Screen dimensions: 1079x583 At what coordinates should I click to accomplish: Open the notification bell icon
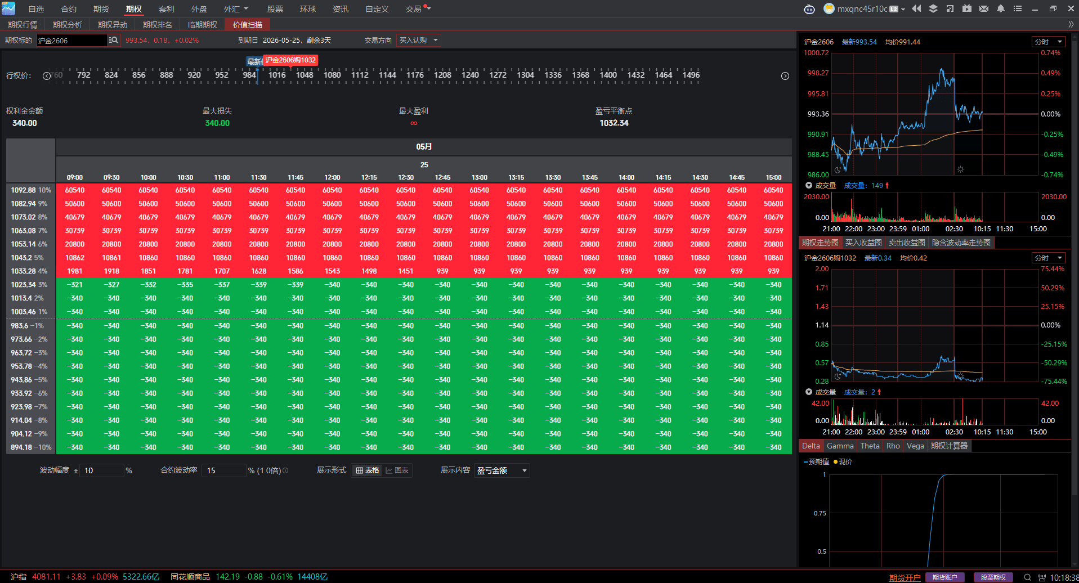pyautogui.click(x=1001, y=8)
